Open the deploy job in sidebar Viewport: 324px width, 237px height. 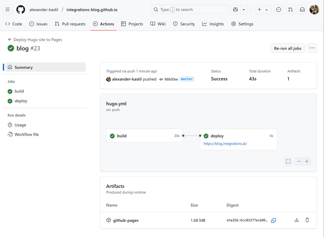coord(21,101)
